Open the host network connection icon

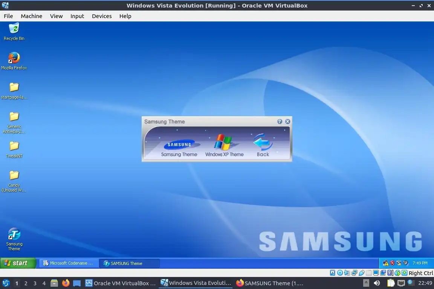[x=401, y=283]
